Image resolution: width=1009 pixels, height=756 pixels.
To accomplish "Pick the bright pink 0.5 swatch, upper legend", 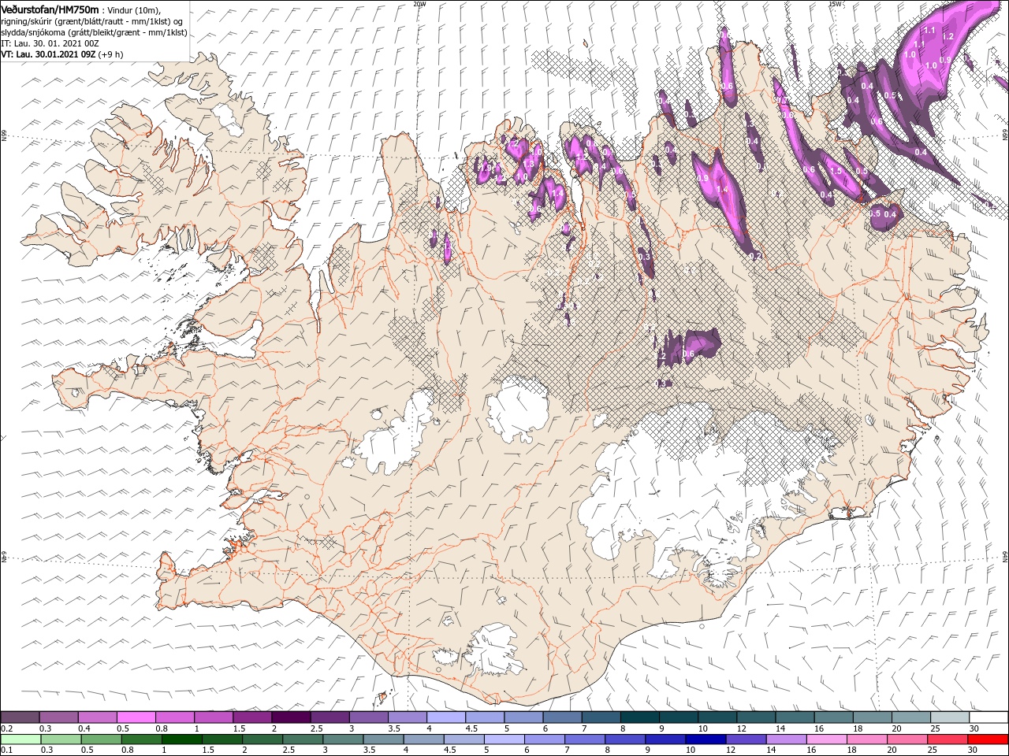I will tap(136, 717).
